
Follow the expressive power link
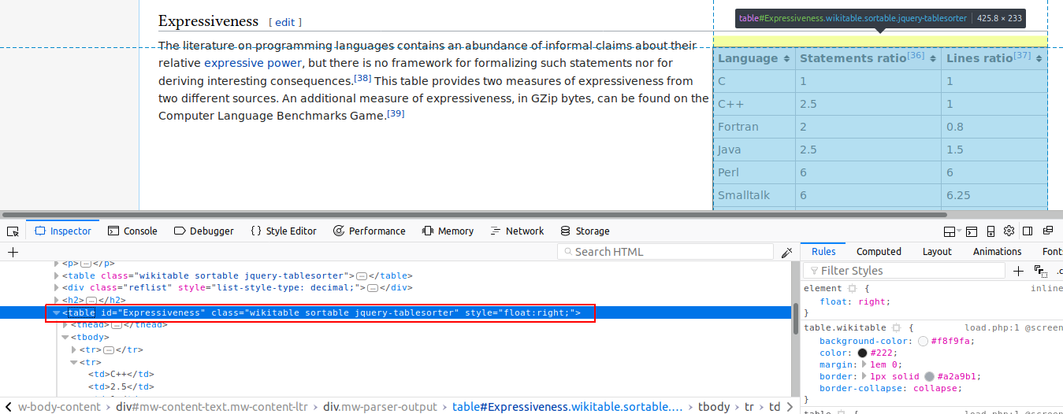252,63
